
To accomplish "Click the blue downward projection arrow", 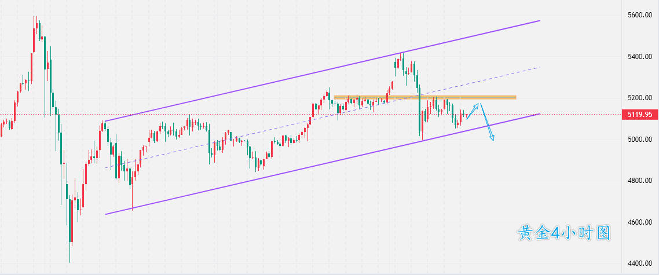I will (x=486, y=122).
